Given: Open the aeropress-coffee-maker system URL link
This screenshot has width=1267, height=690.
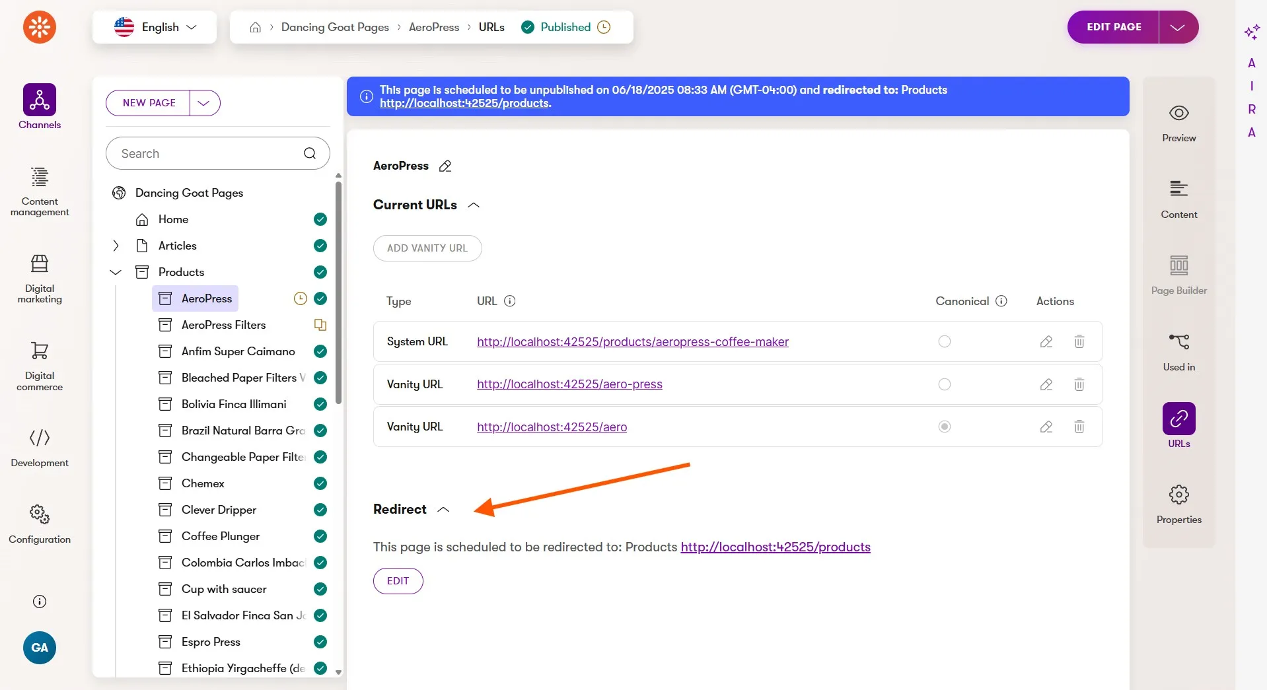Looking at the screenshot, I should 633,342.
